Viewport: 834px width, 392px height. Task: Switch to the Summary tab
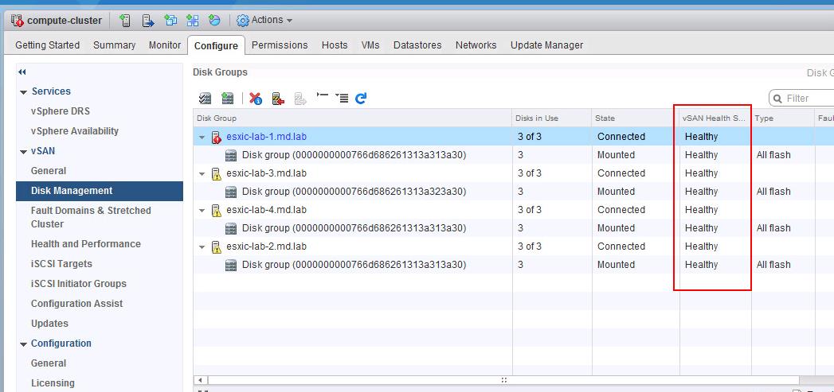coord(115,45)
